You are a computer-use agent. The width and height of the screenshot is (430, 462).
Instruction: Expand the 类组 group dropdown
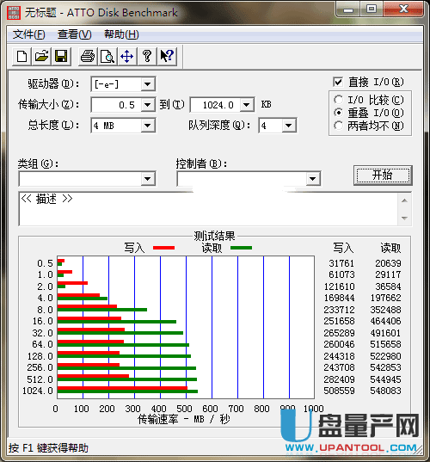(148, 179)
